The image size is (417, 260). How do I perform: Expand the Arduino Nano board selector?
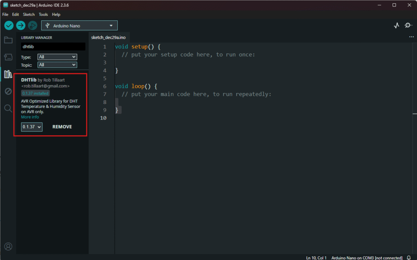point(79,26)
